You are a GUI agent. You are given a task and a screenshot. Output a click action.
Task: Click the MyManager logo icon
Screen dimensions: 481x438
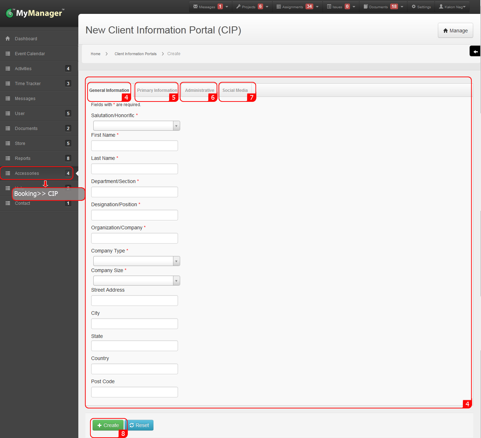point(10,14)
